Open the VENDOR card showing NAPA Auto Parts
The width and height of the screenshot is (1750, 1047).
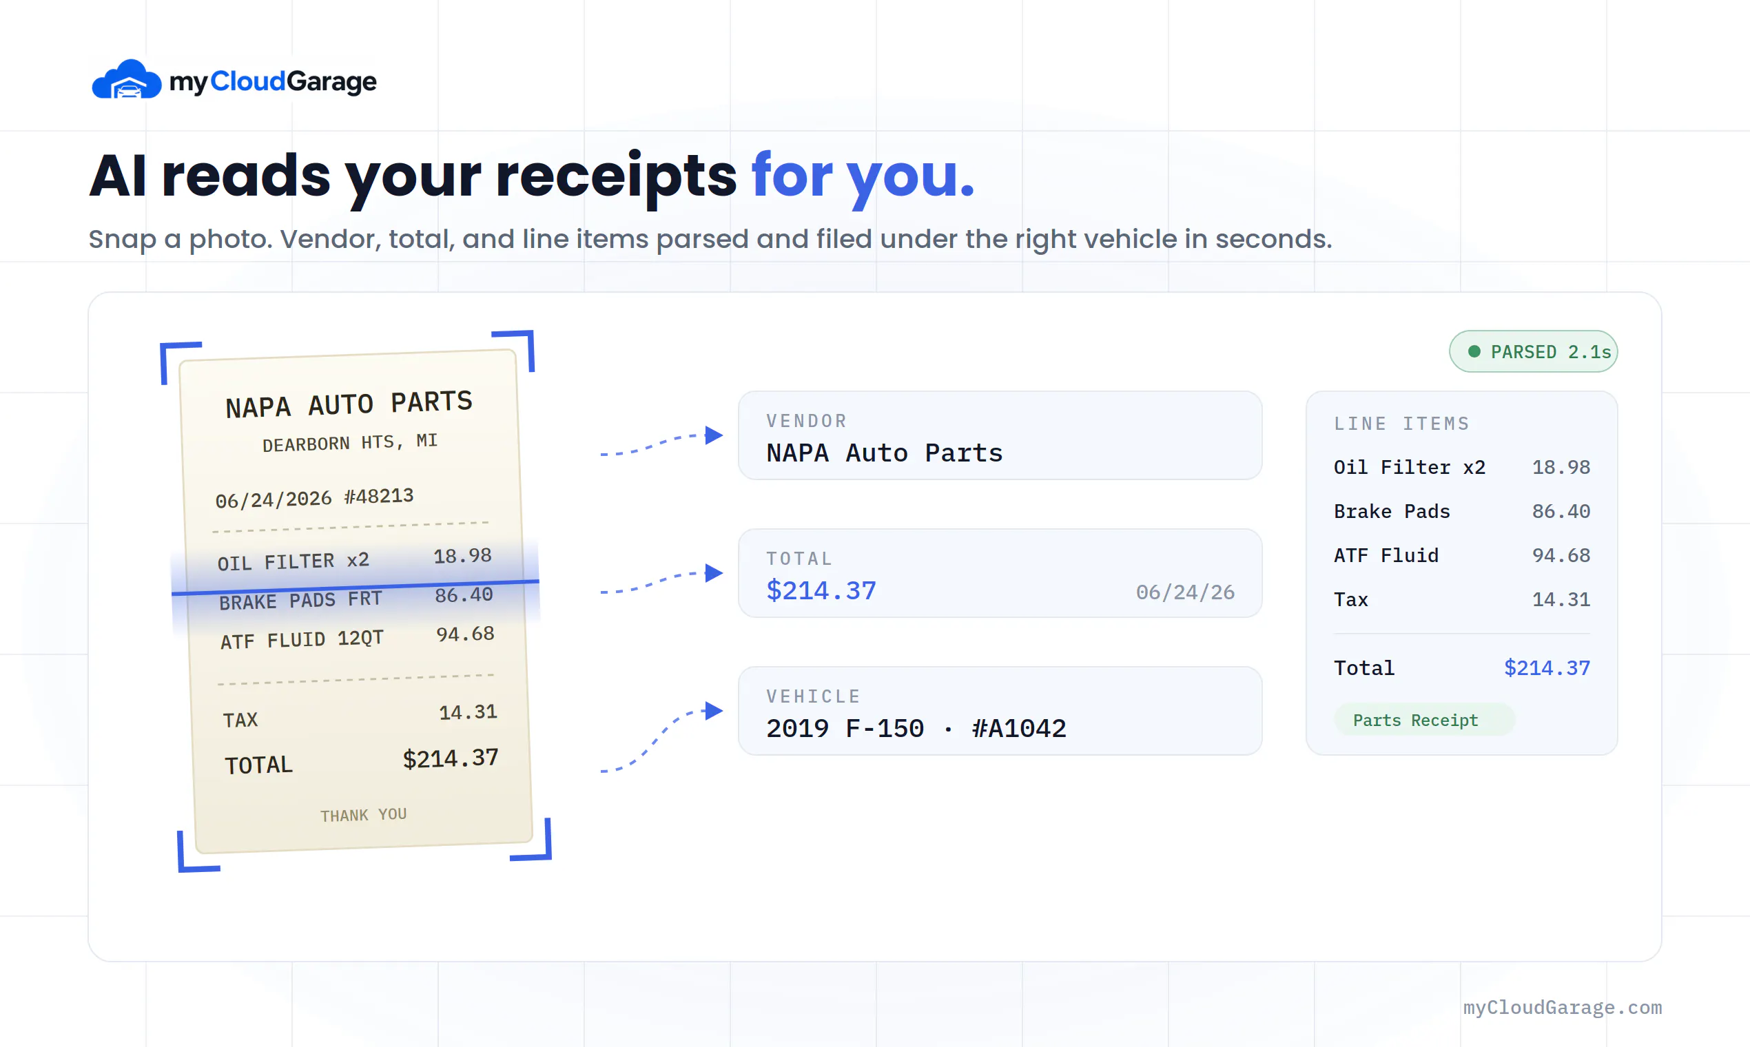tap(1000, 435)
